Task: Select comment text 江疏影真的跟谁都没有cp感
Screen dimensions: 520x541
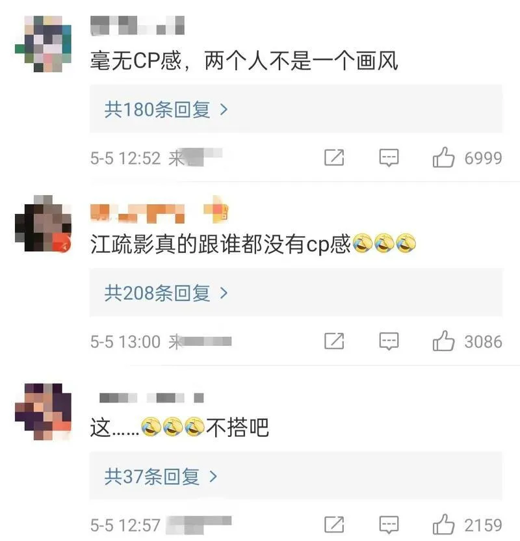Action: [220, 244]
